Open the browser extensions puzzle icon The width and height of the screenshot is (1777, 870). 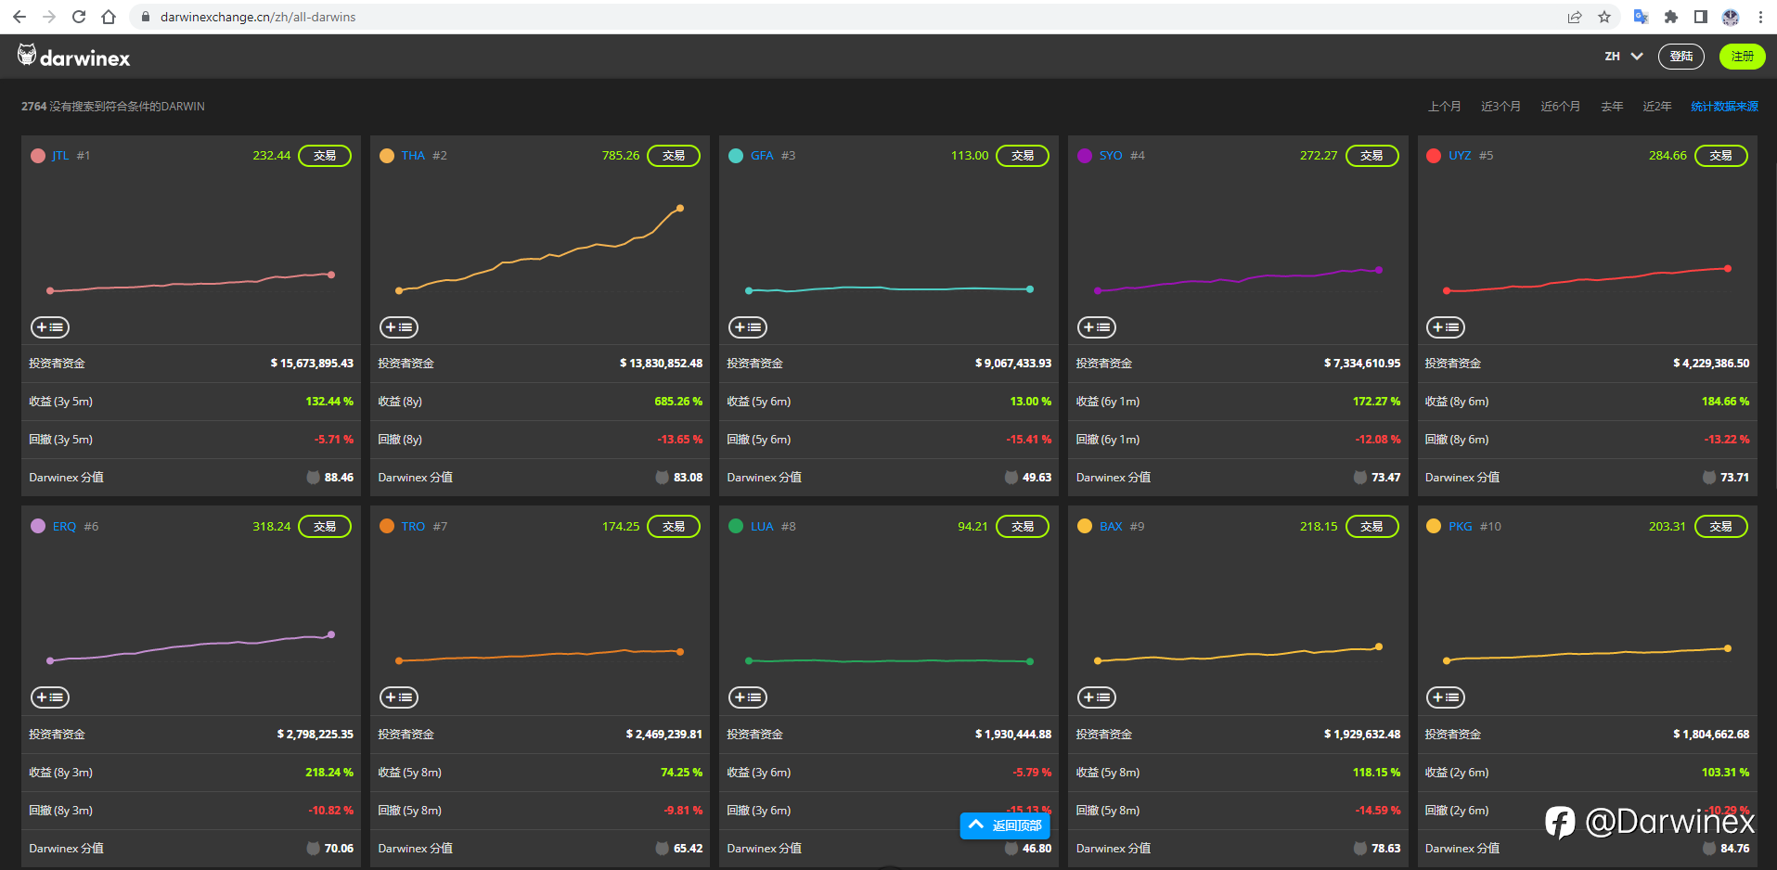click(x=1671, y=17)
